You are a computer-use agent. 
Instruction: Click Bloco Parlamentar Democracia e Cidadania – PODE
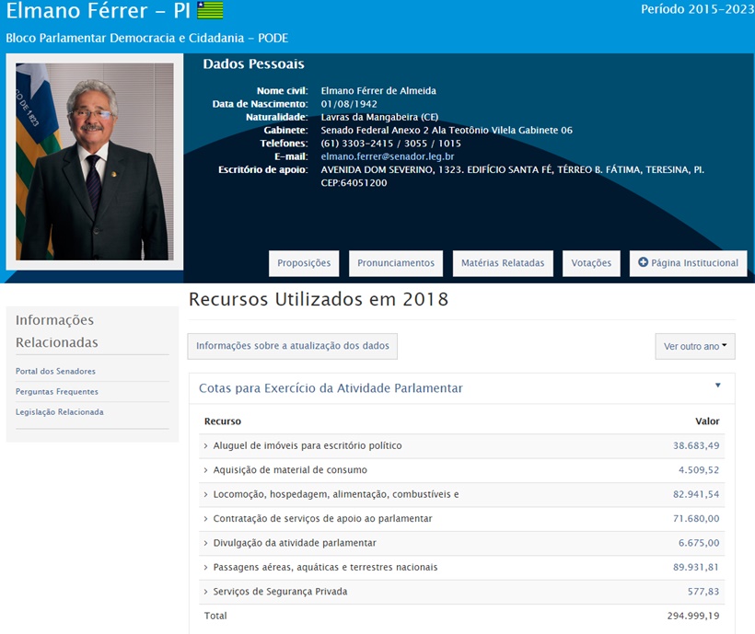click(147, 38)
